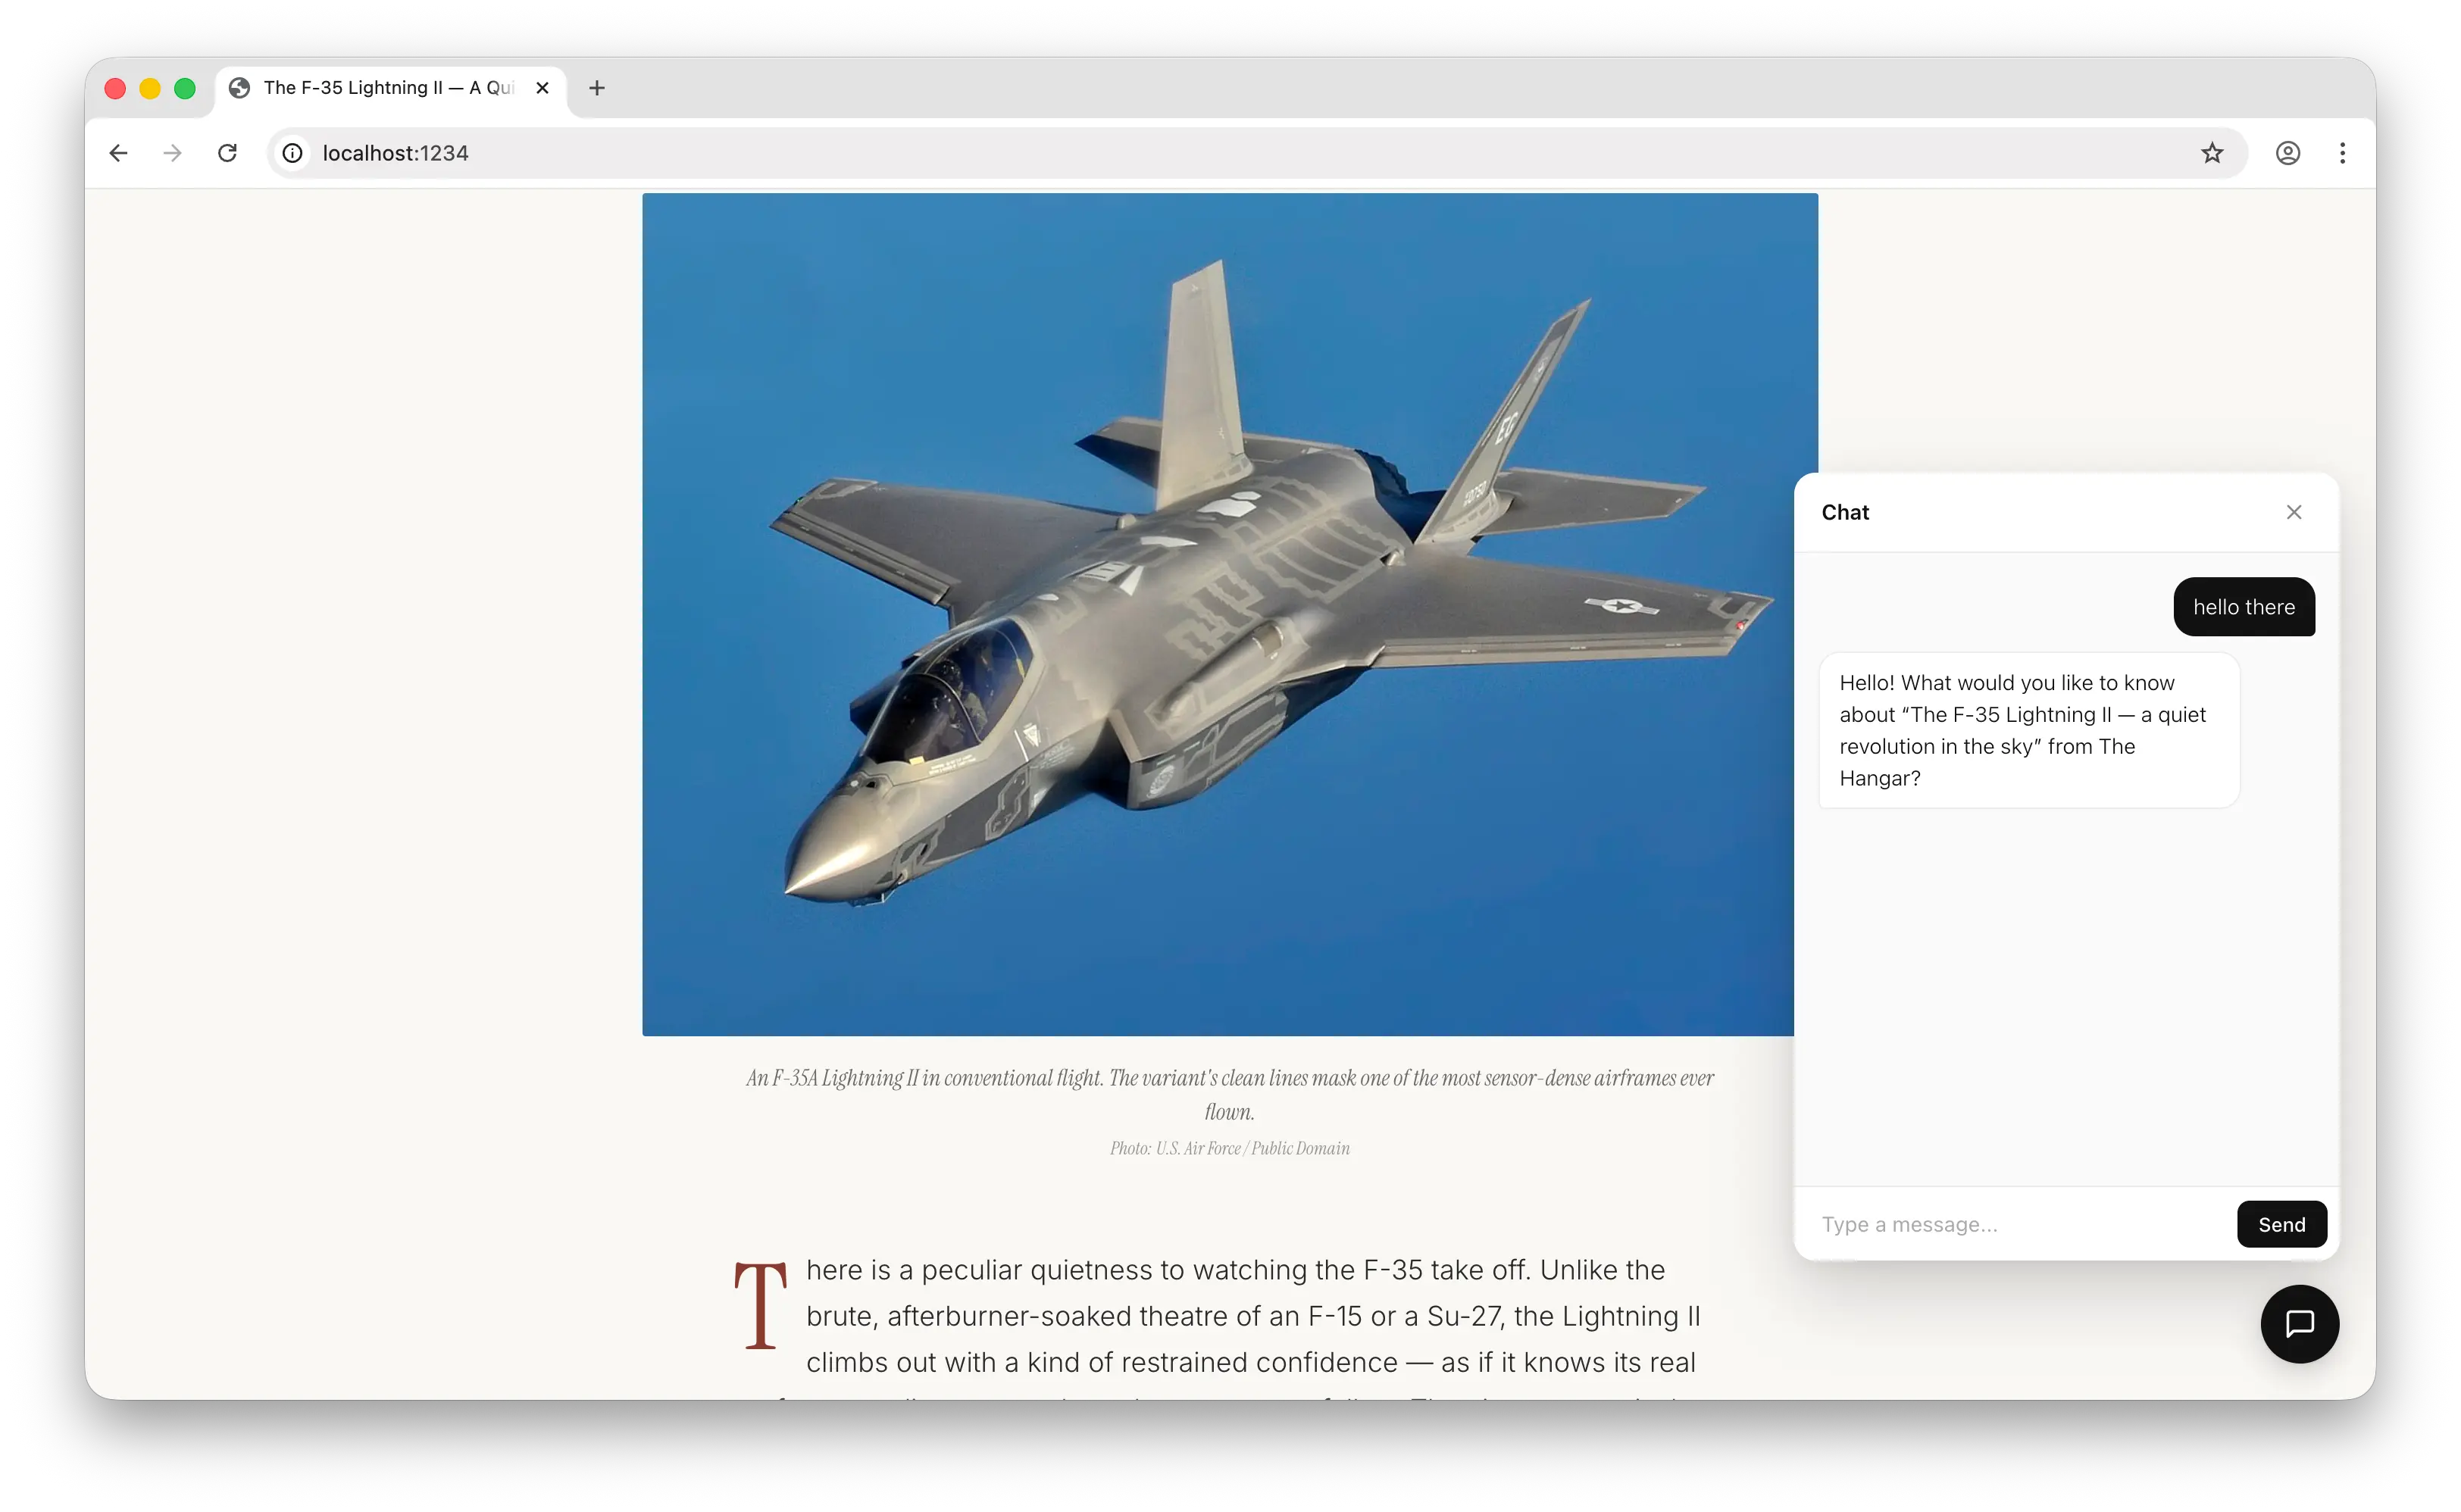Click the 'hello there' chat message bubble
This screenshot has height=1512, width=2461.
pyautogui.click(x=2244, y=607)
